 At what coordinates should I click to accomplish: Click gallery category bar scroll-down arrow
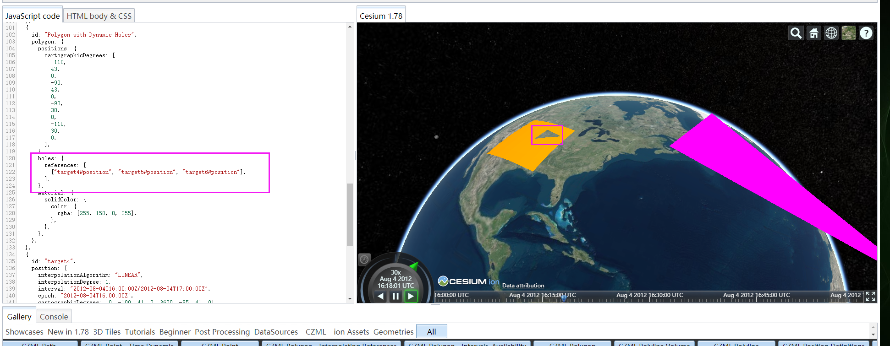[873, 335]
